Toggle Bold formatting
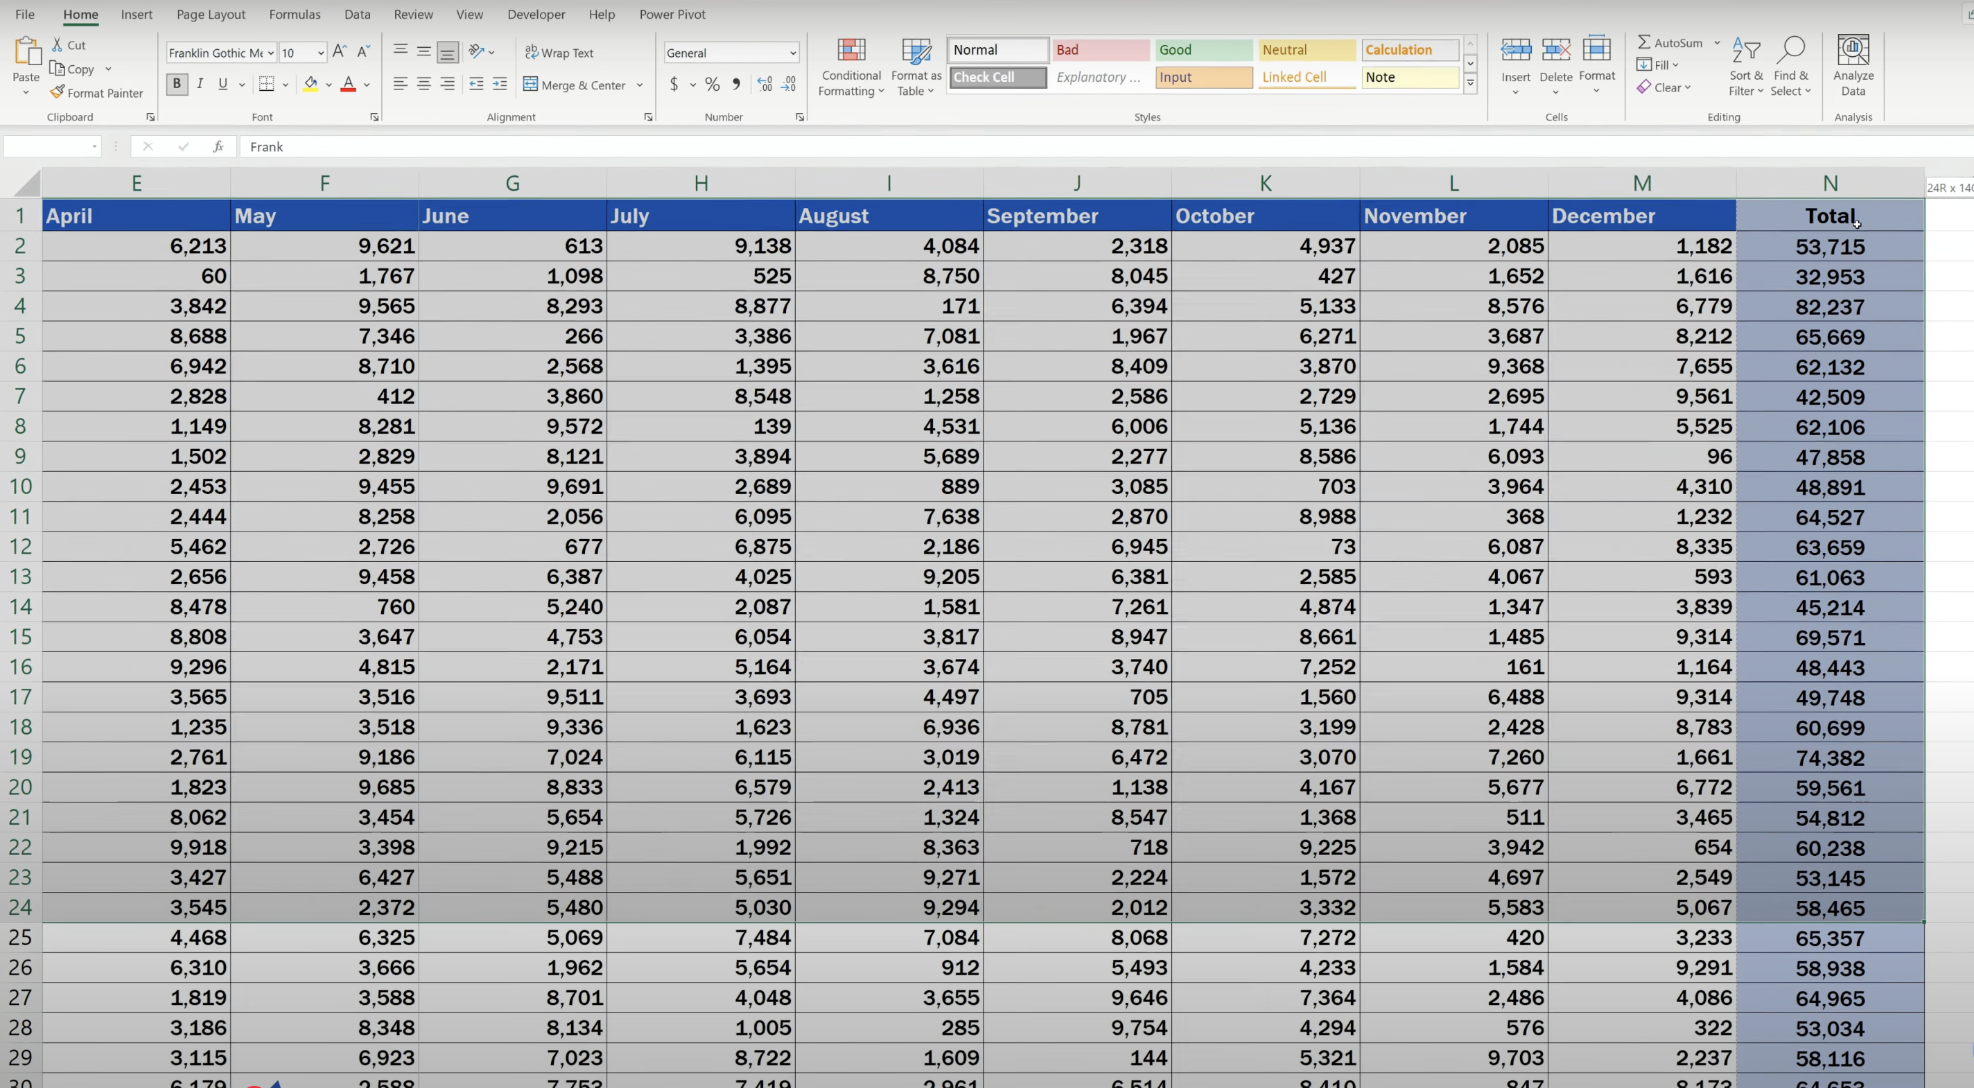Viewport: 1974px width, 1088px height. tap(177, 85)
